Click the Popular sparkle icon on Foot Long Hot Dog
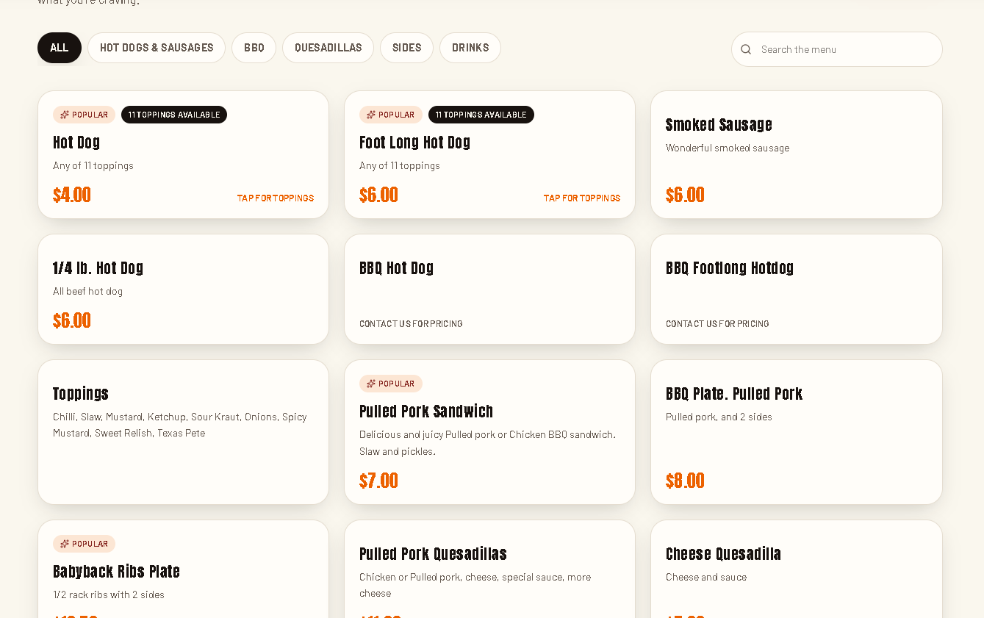The height and width of the screenshot is (618, 984). (371, 115)
